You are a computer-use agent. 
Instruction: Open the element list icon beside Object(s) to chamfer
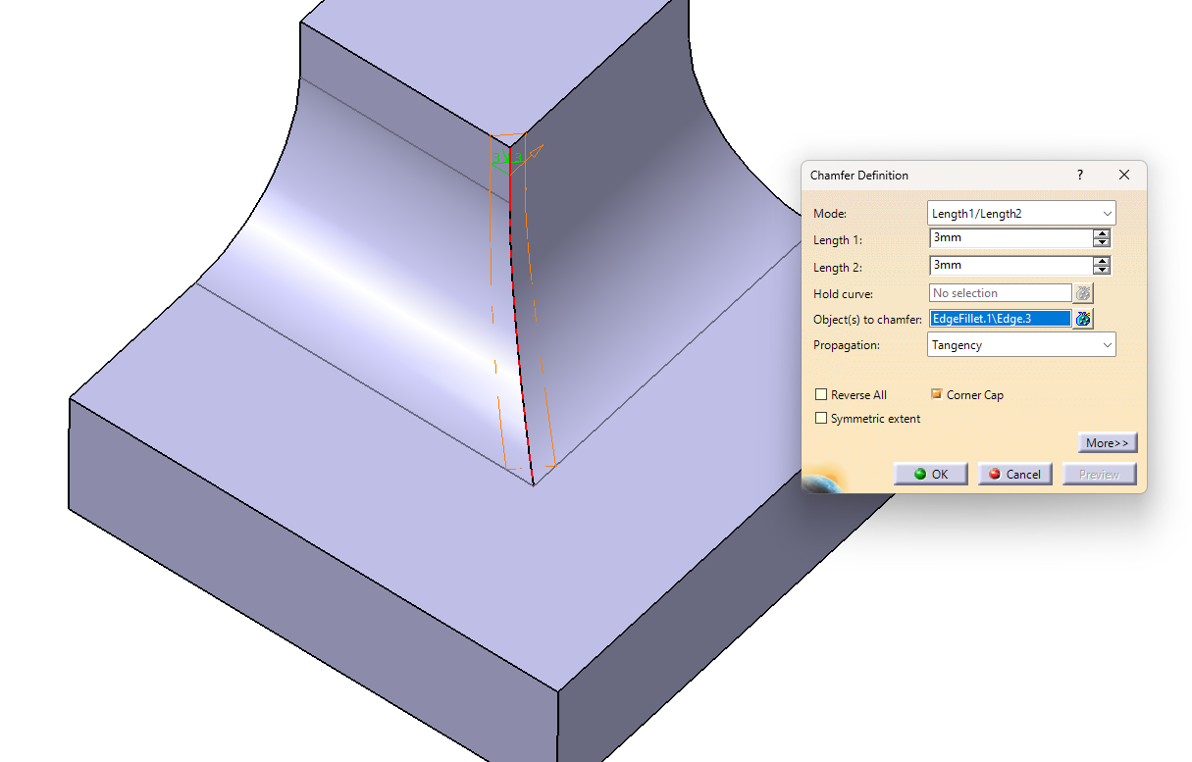[1083, 319]
